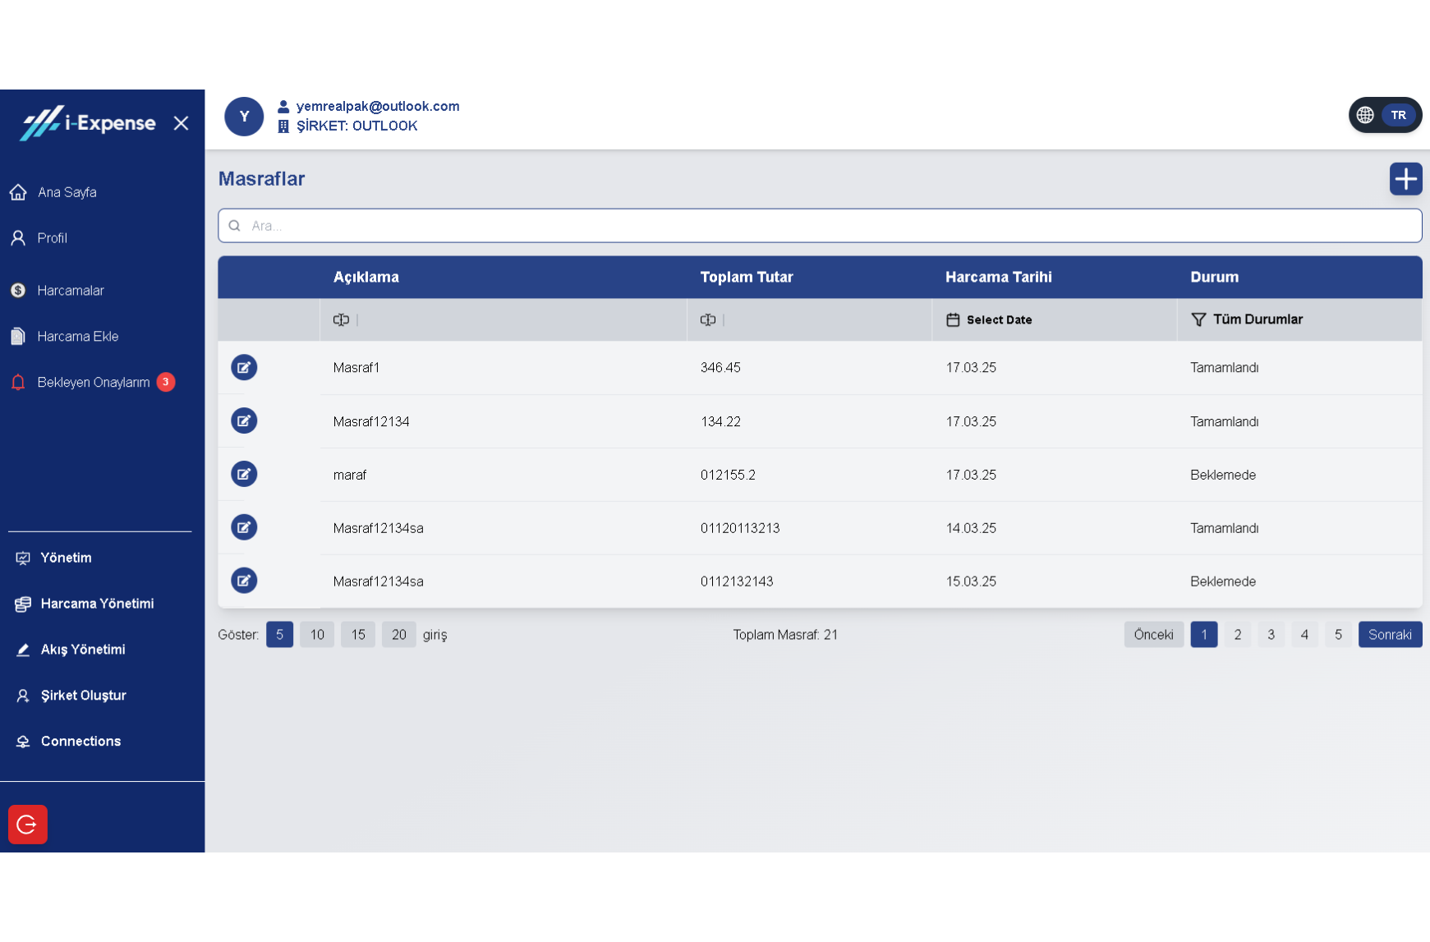Open the Tüm Durumlar status filter
This screenshot has width=1430, height=942.
(1257, 319)
